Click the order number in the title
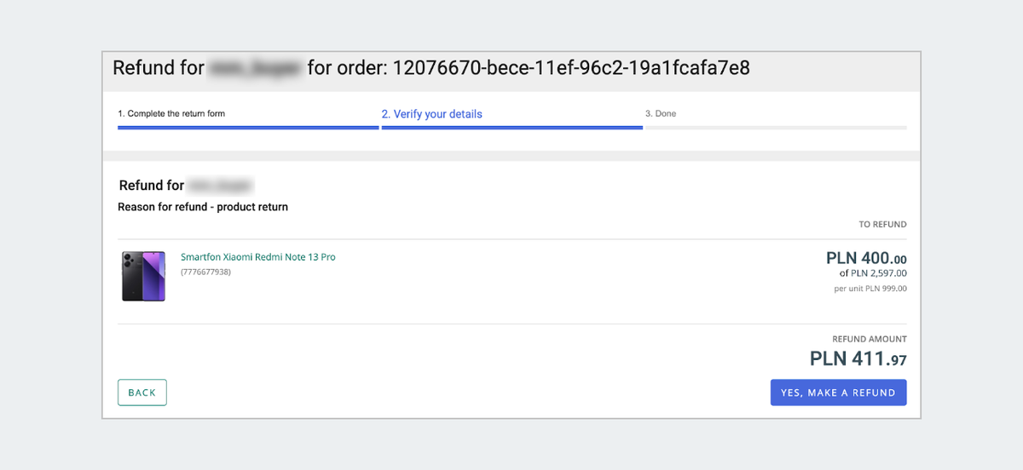Image resolution: width=1023 pixels, height=470 pixels. point(571,68)
